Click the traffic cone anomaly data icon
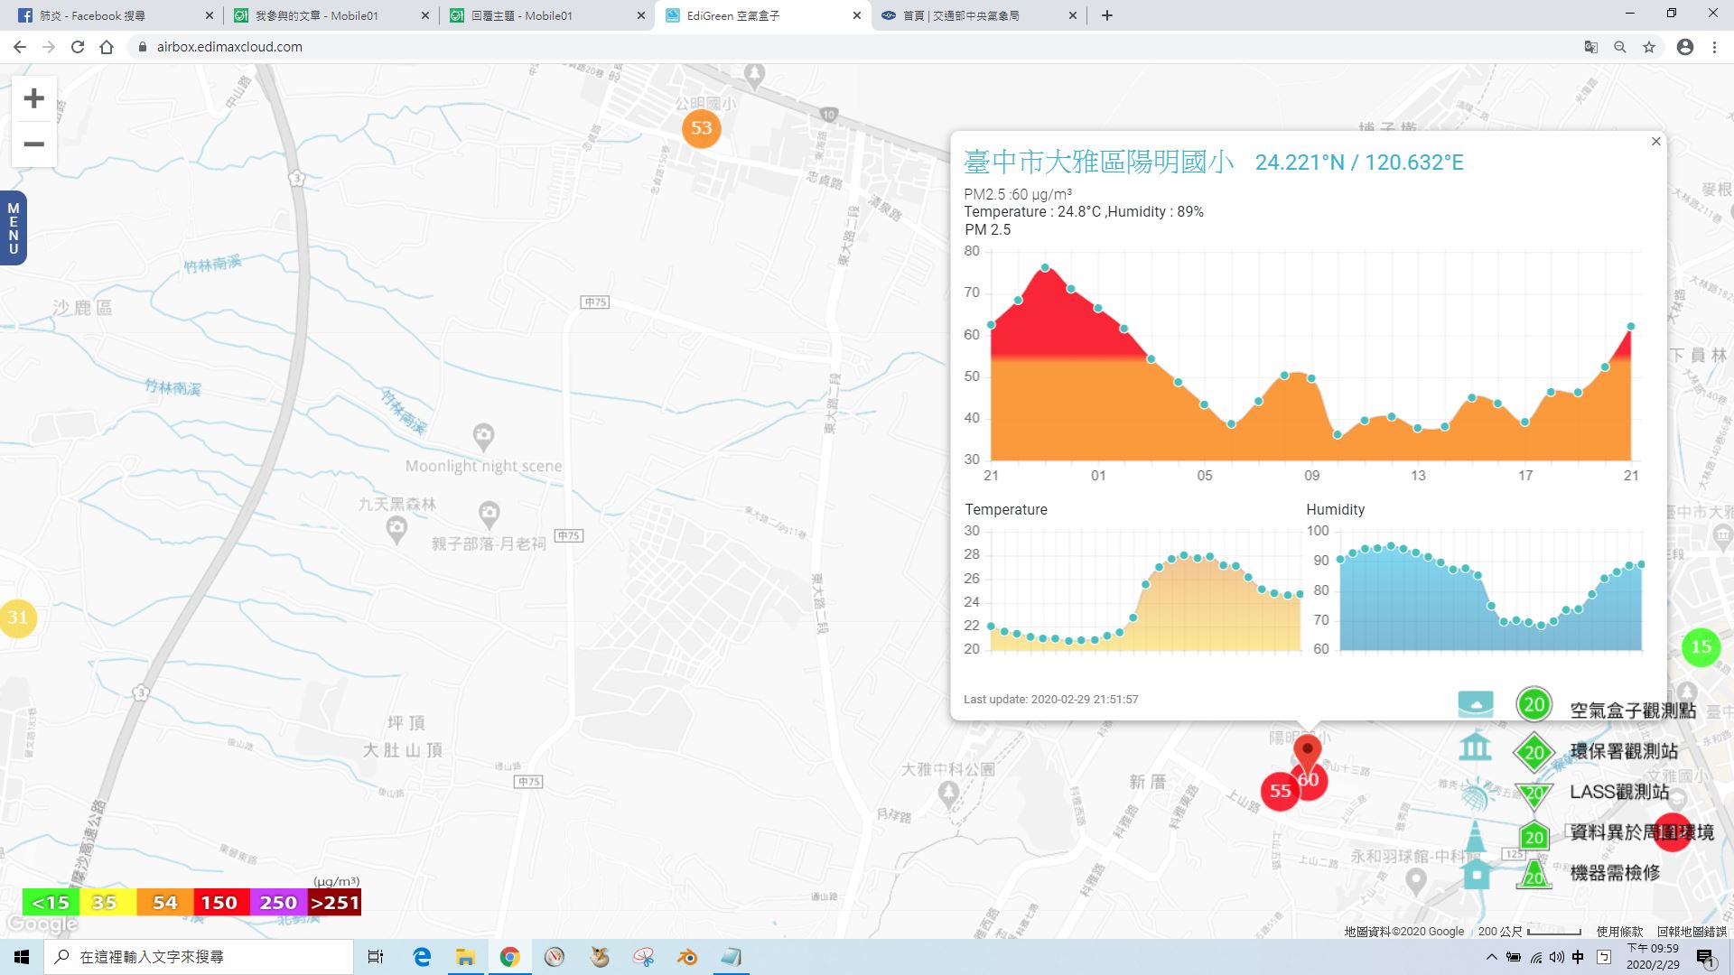The height and width of the screenshot is (975, 1734). click(1475, 836)
